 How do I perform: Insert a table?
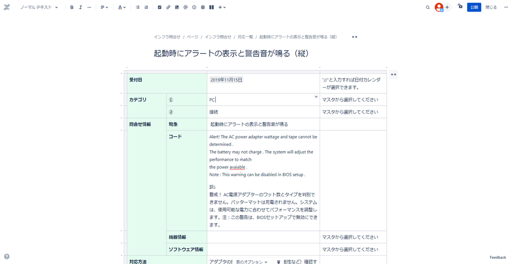[x=203, y=7]
